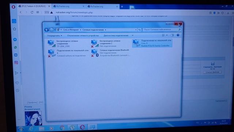Screen dimensions: 234x132
Task: Open Windows Start button
Action: [x=20, y=129]
